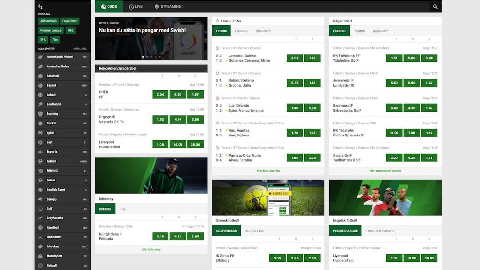Screen dimensions: 480x270
Task: Click the Friidrott sport icon
Action: [40, 170]
